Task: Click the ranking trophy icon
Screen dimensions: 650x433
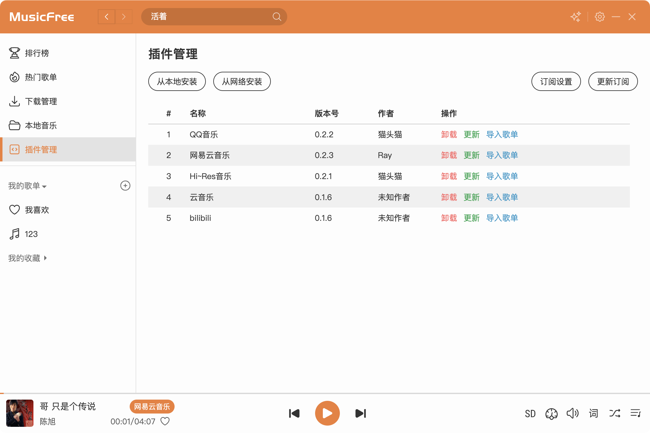Action: click(15, 53)
